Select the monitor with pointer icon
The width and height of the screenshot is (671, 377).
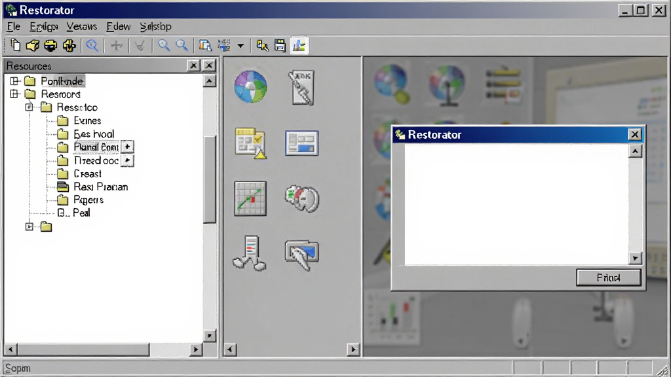click(x=302, y=255)
